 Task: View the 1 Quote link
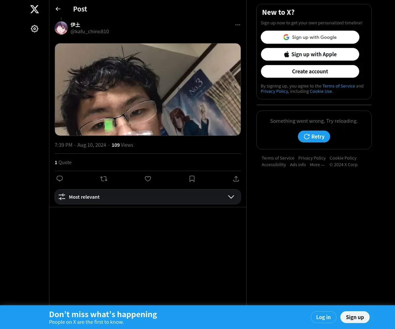pyautogui.click(x=63, y=162)
